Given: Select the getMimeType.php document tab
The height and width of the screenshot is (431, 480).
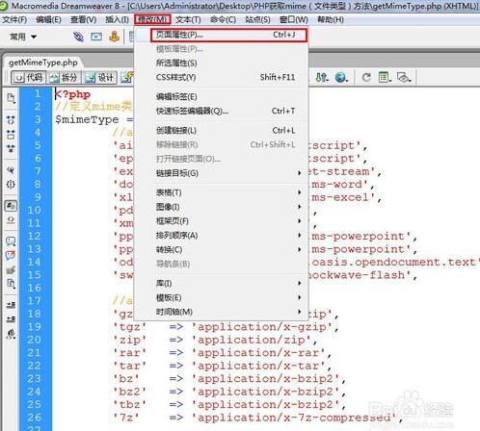Looking at the screenshot, I should coord(43,63).
